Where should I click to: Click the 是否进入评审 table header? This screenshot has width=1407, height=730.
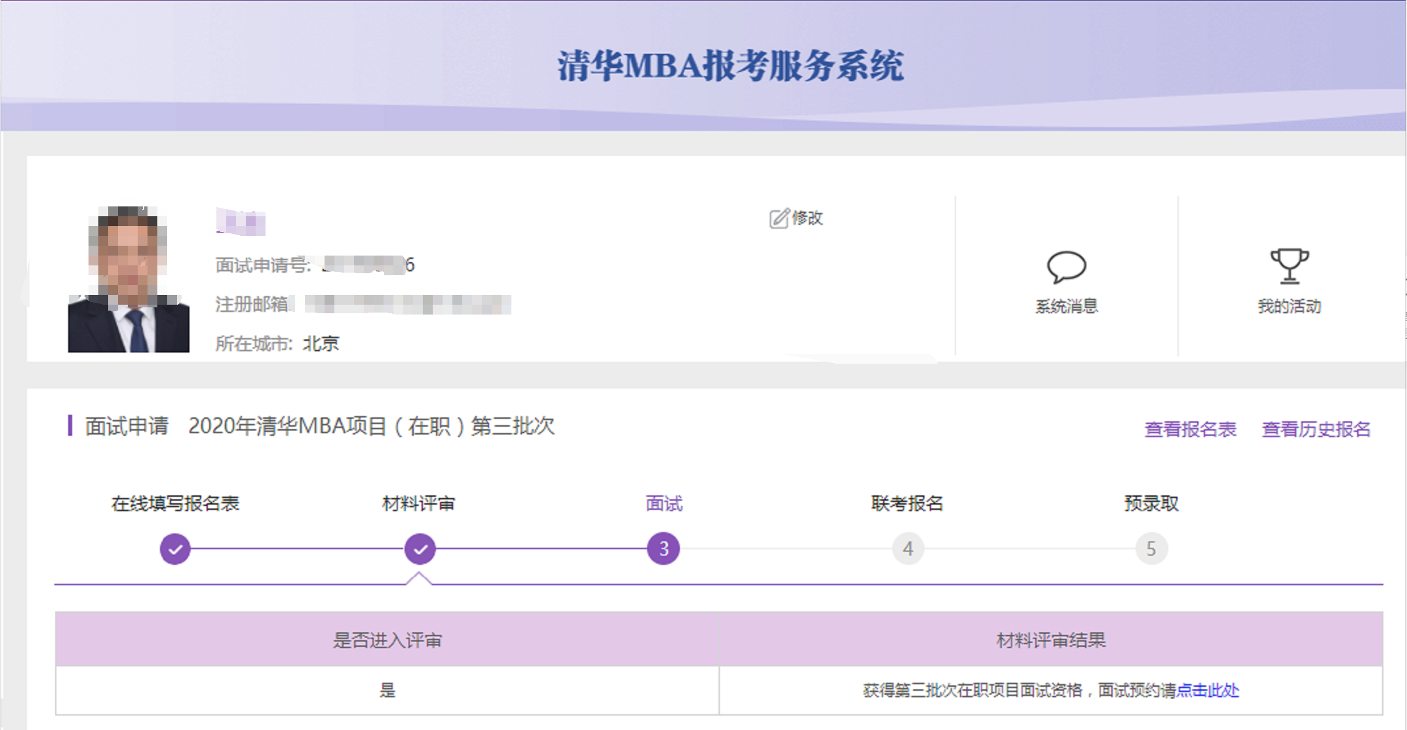pos(387,640)
